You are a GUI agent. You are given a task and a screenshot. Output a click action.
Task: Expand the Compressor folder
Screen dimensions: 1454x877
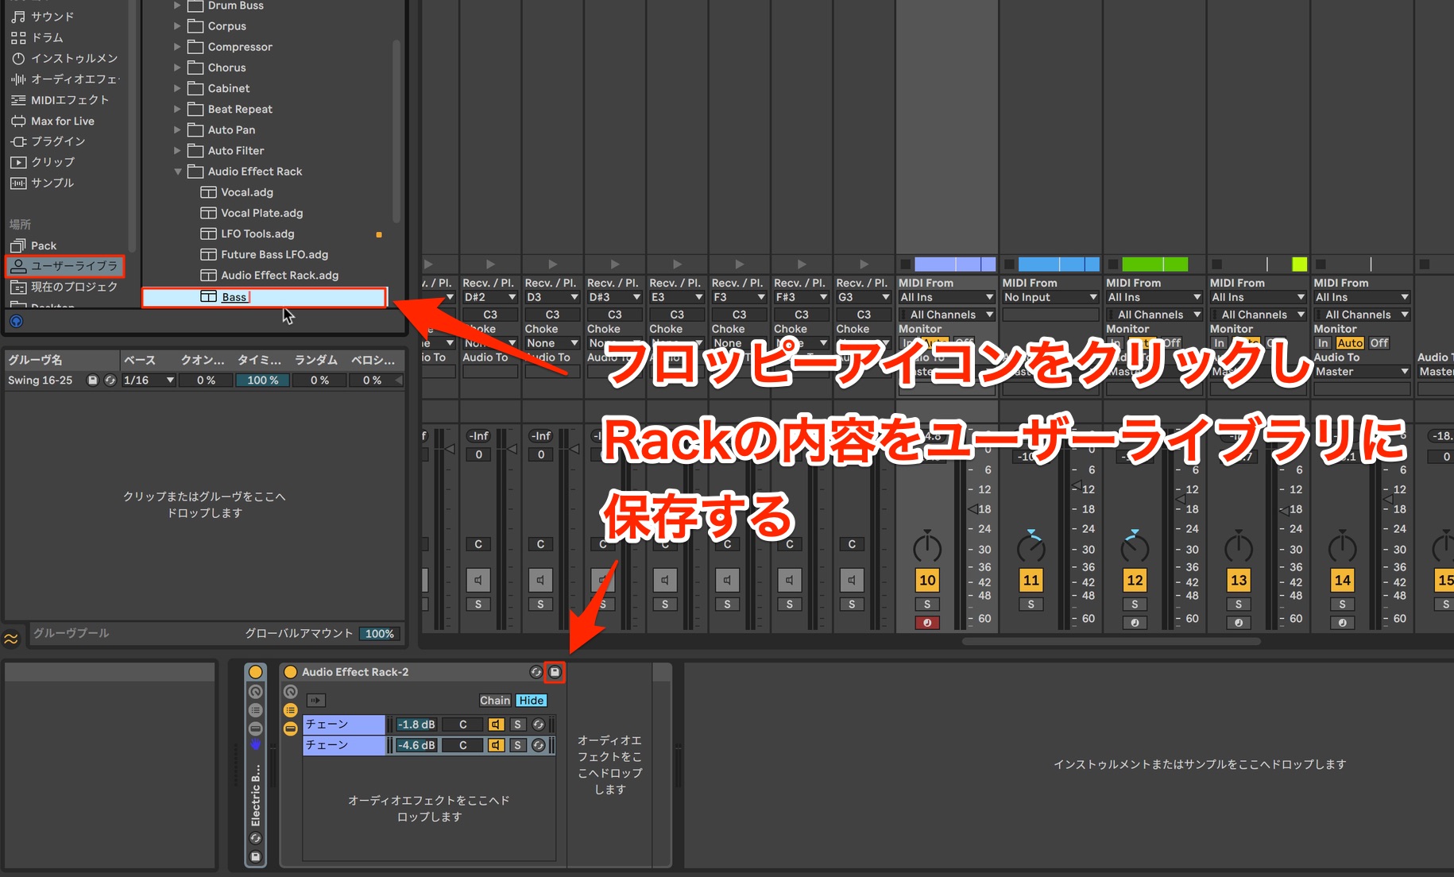click(177, 47)
